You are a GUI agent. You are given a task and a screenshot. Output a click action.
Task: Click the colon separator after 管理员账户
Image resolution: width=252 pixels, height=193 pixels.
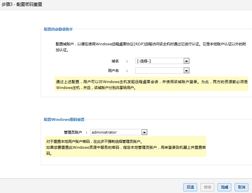(86, 132)
